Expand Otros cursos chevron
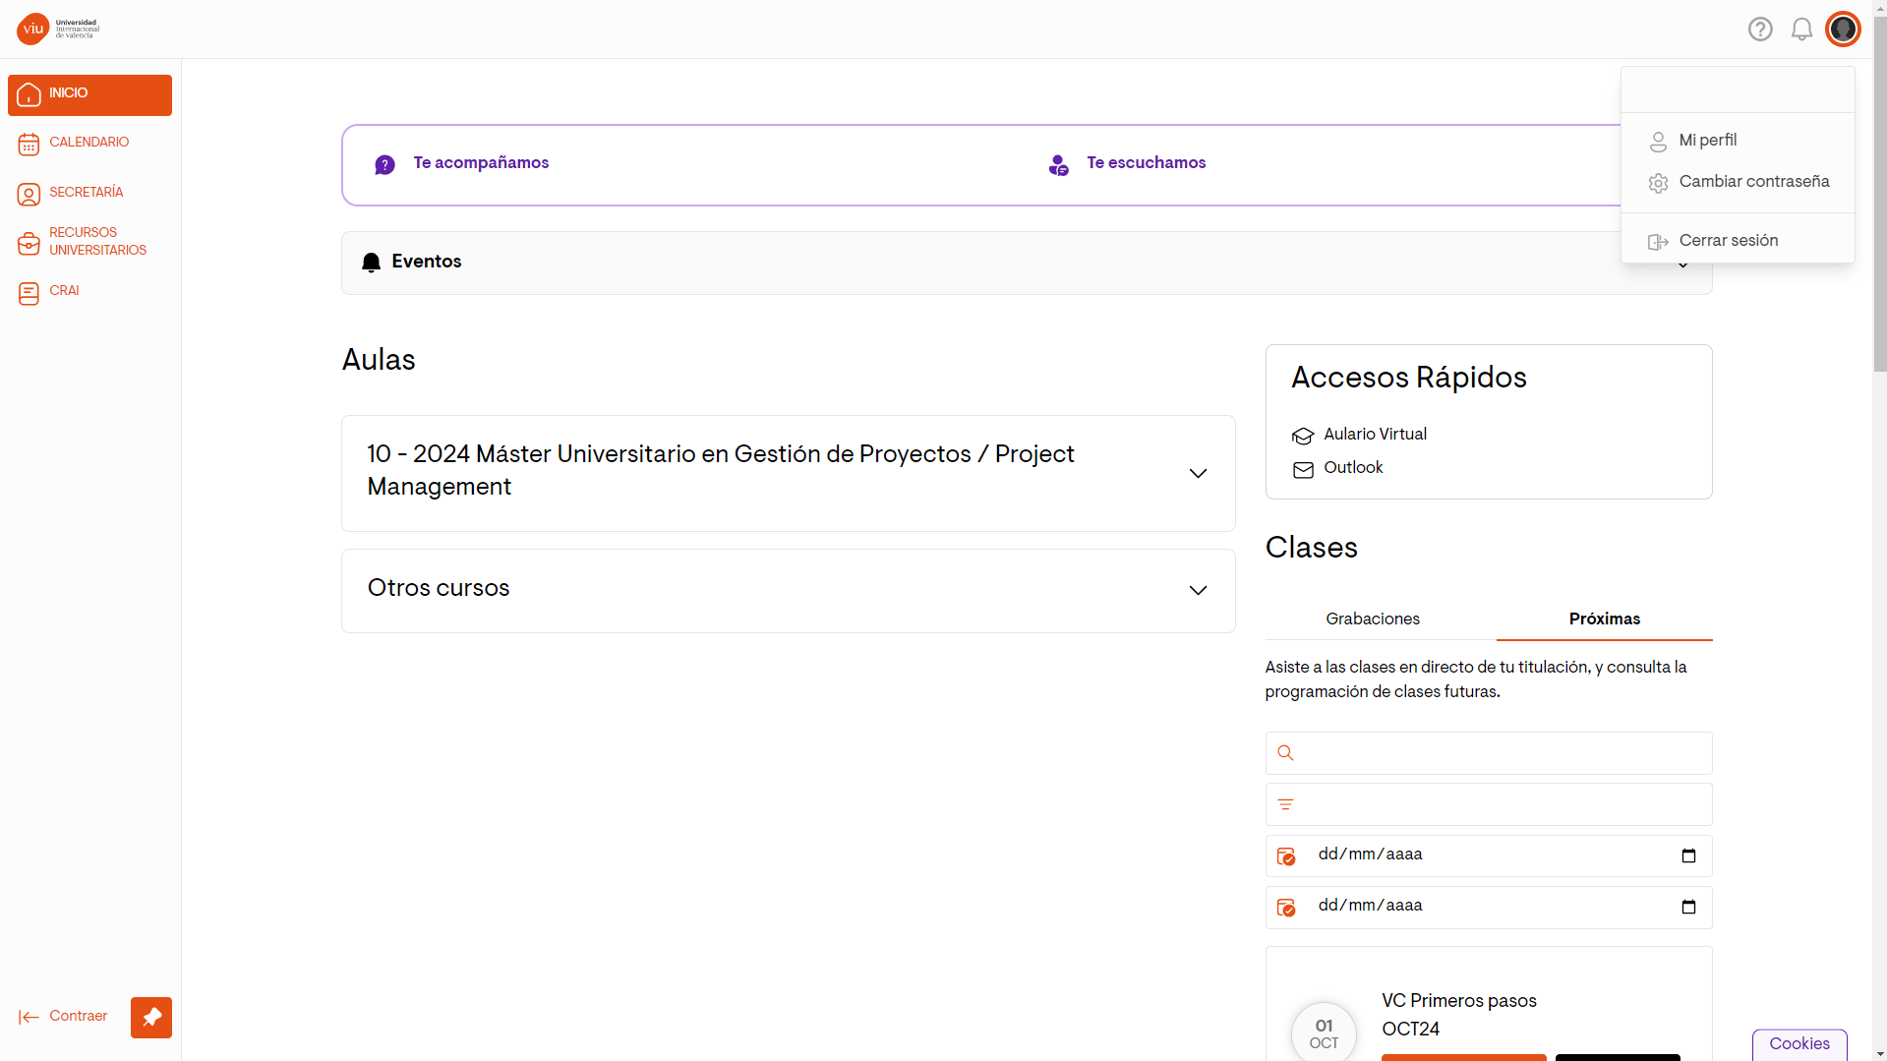 (x=1198, y=590)
